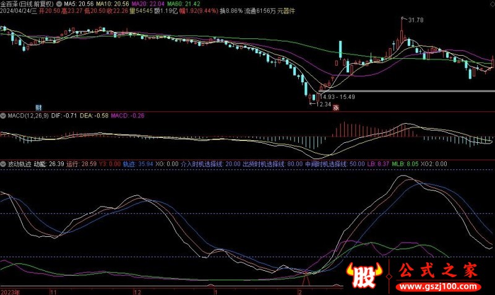Click the 31.78 peak price label

point(416,20)
